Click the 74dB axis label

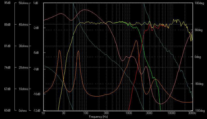coord(7,68)
